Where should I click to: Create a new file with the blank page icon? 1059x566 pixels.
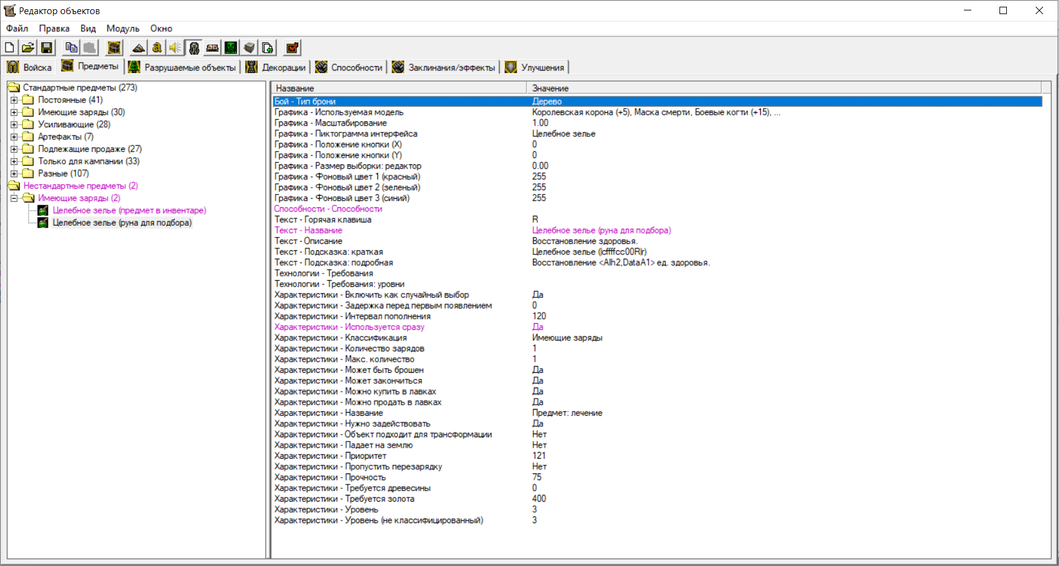tap(10, 48)
